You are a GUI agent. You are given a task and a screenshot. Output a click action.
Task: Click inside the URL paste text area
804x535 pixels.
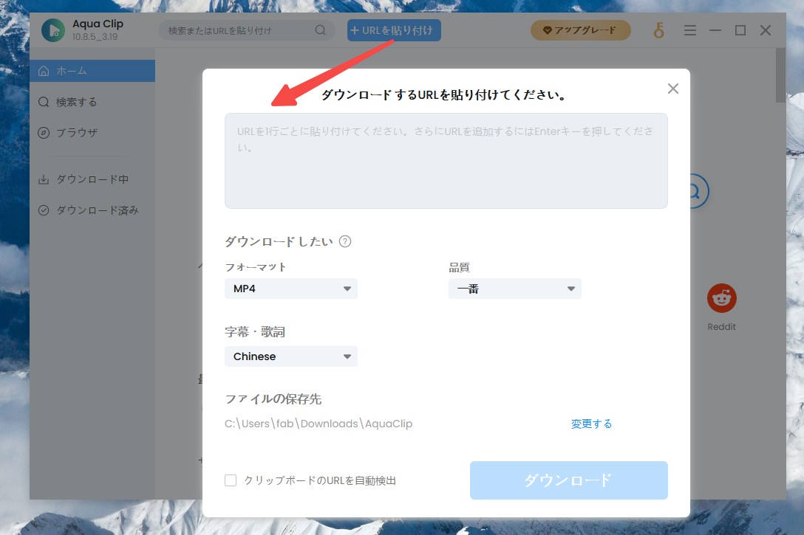coord(446,160)
